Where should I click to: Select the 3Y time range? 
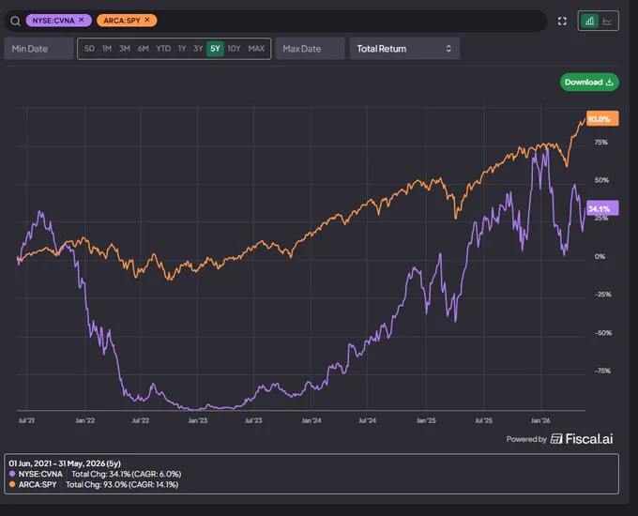click(198, 49)
